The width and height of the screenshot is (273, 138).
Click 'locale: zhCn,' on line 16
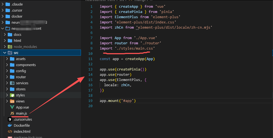[x=118, y=85]
